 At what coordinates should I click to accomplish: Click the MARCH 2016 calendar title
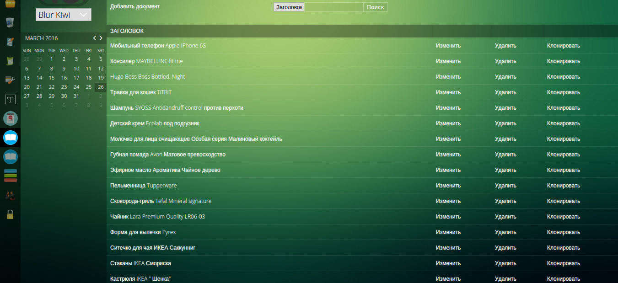(x=42, y=38)
